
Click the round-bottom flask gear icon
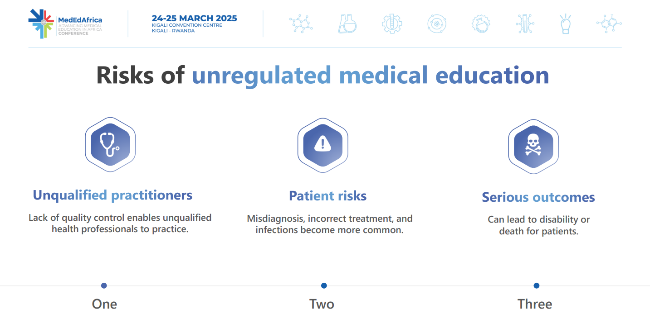pos(481,24)
